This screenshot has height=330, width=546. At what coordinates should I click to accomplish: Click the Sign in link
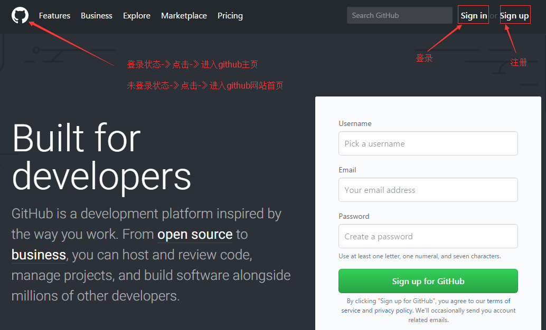(474, 15)
